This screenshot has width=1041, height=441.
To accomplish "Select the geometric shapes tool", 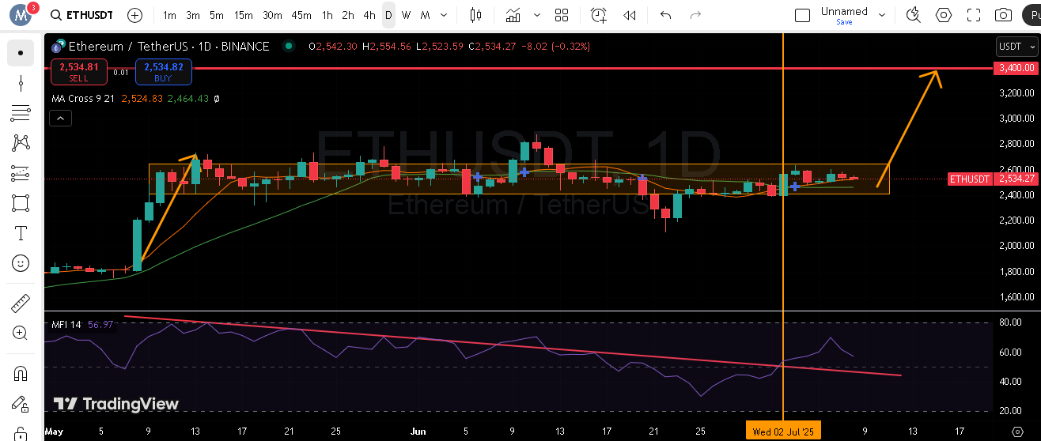I will [x=21, y=203].
